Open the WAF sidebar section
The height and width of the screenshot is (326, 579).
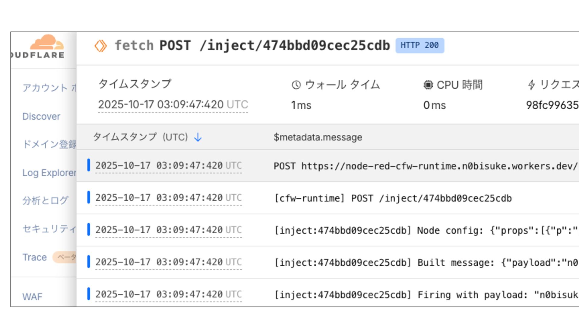coord(32,297)
